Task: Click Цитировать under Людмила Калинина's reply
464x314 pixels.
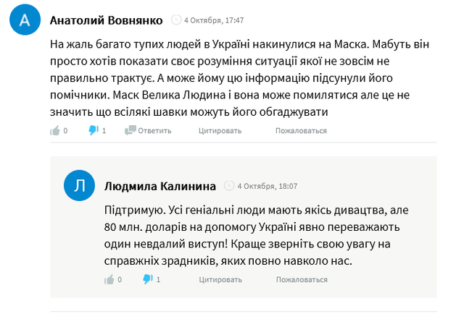Action: [220, 279]
